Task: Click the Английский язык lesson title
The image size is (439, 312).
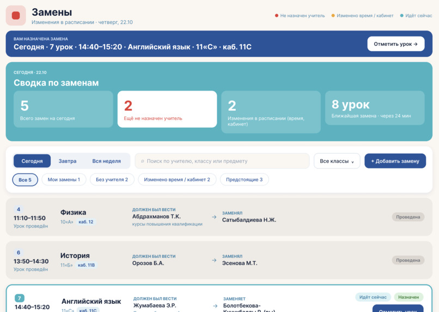Action: click(92, 301)
